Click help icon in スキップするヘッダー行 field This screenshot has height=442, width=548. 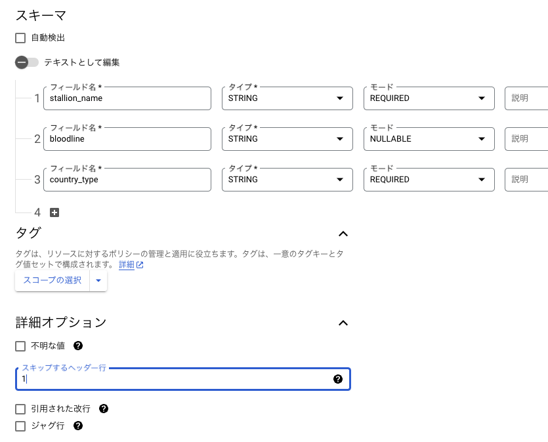[x=338, y=379]
